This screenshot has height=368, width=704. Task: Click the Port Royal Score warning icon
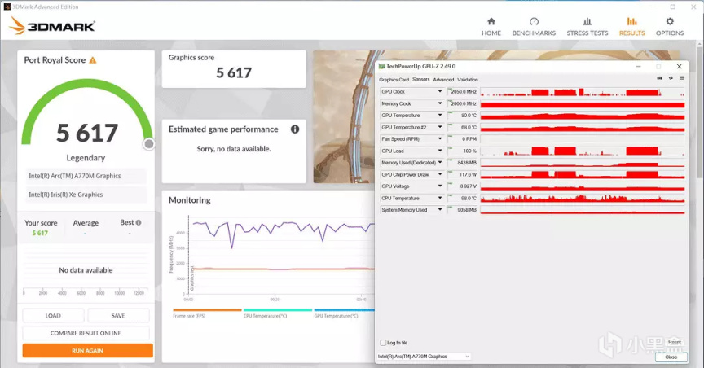[x=93, y=60]
